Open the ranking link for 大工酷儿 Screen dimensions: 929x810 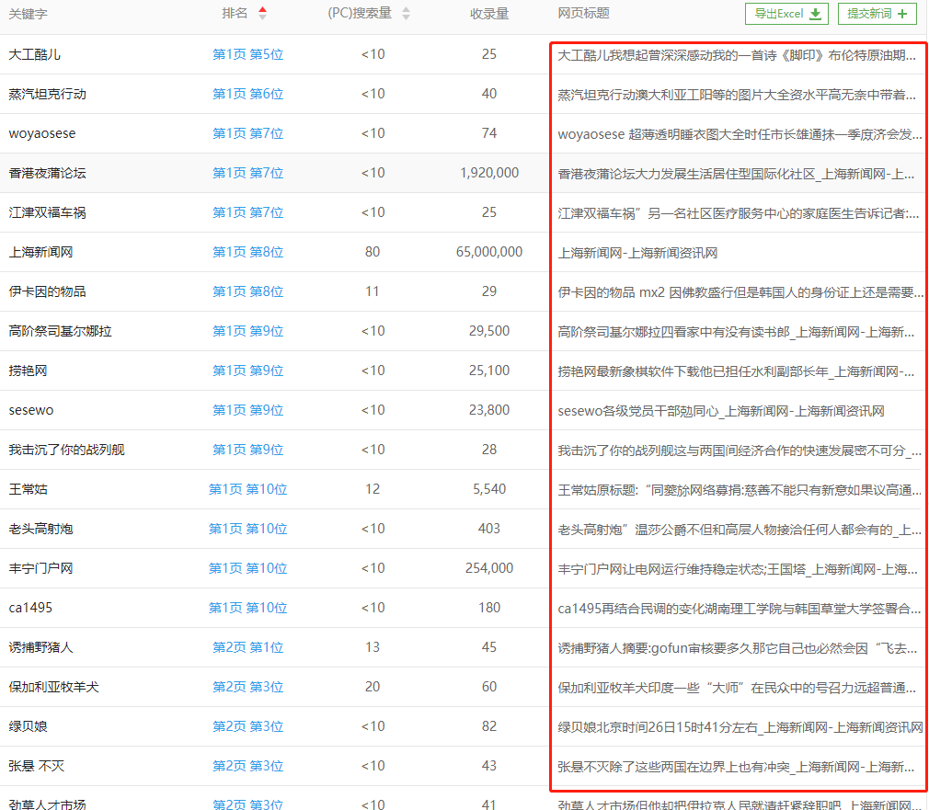coord(247,53)
